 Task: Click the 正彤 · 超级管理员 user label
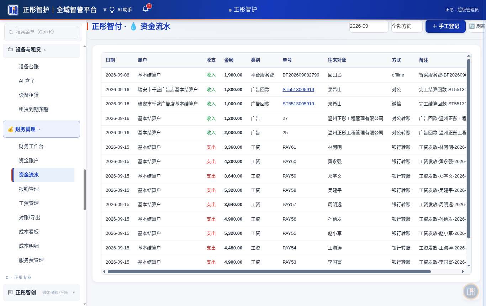[x=462, y=10]
